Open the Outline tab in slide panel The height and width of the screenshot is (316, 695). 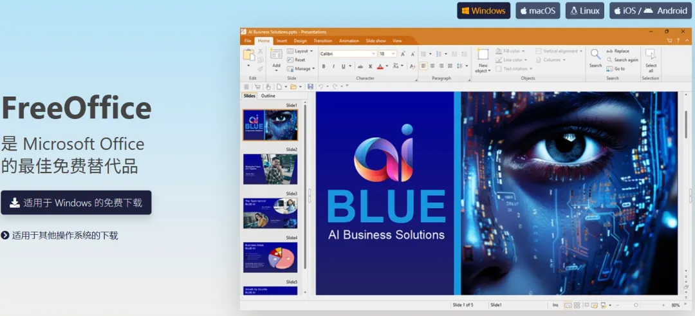[x=268, y=96]
